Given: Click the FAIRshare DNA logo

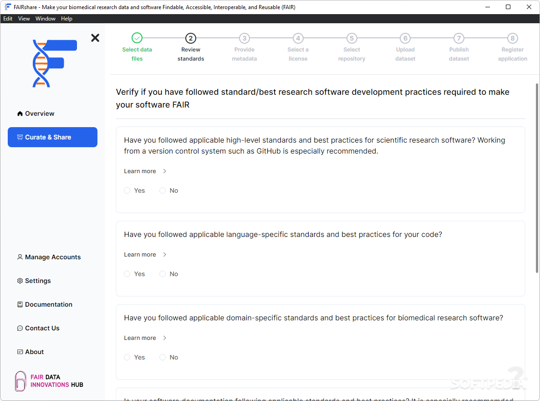Looking at the screenshot, I should tap(55, 63).
